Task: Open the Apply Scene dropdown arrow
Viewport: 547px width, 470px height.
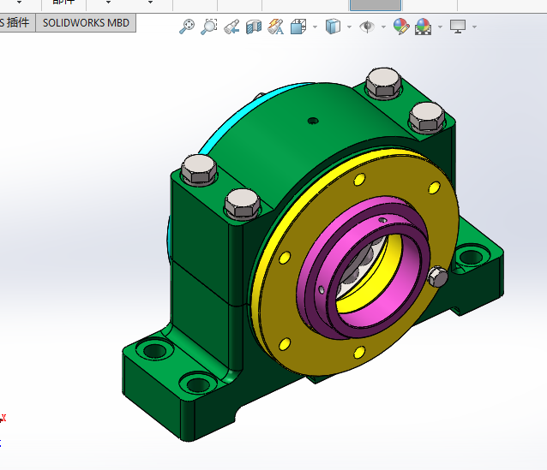Action: pos(440,27)
